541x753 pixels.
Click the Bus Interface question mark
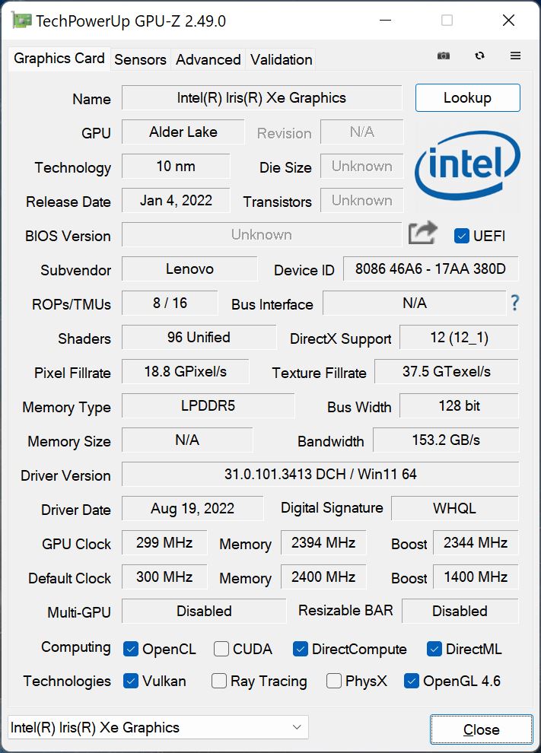pyautogui.click(x=515, y=303)
